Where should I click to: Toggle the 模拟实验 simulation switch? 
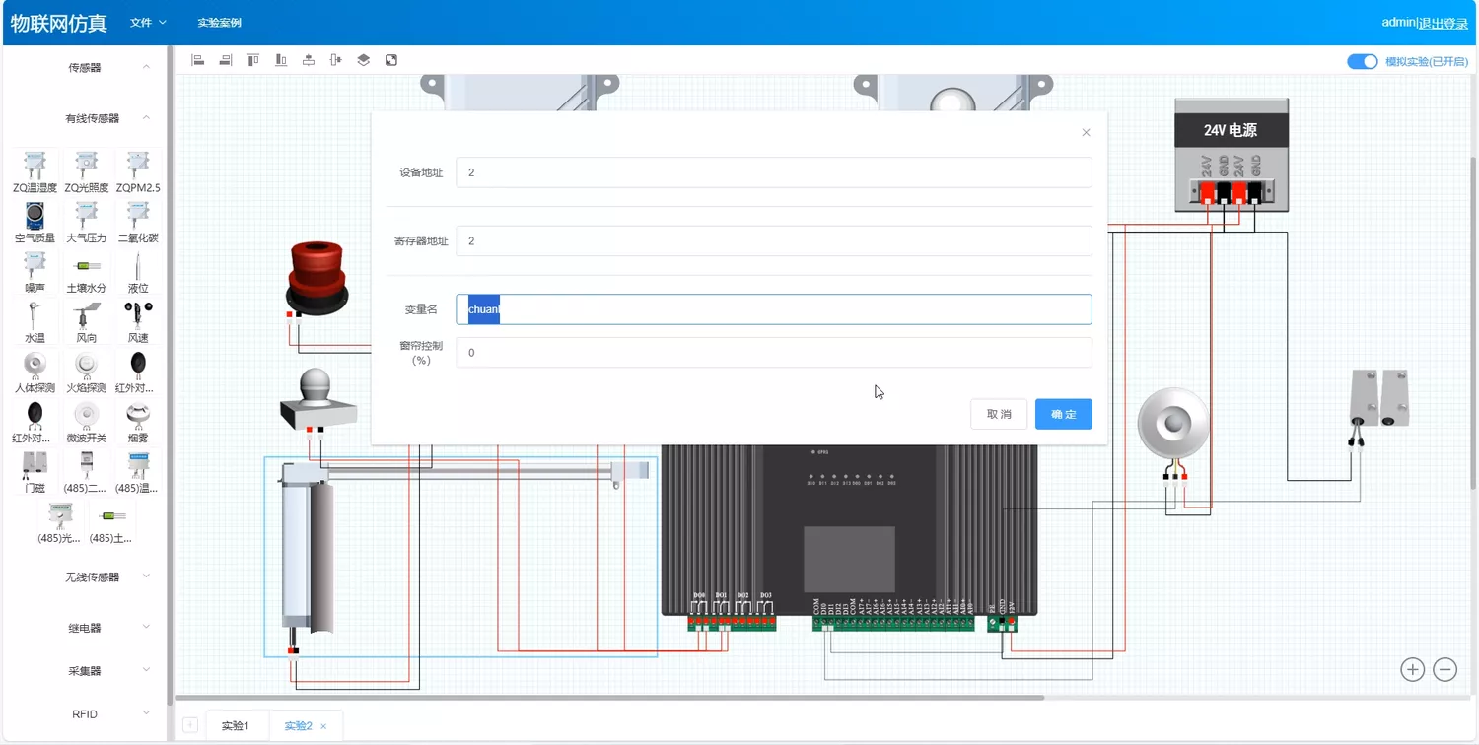1362,61
